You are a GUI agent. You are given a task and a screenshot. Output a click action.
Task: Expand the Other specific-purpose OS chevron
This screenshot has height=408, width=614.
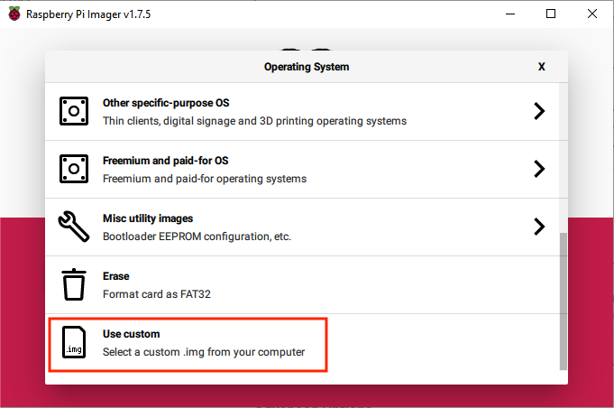[x=539, y=111]
